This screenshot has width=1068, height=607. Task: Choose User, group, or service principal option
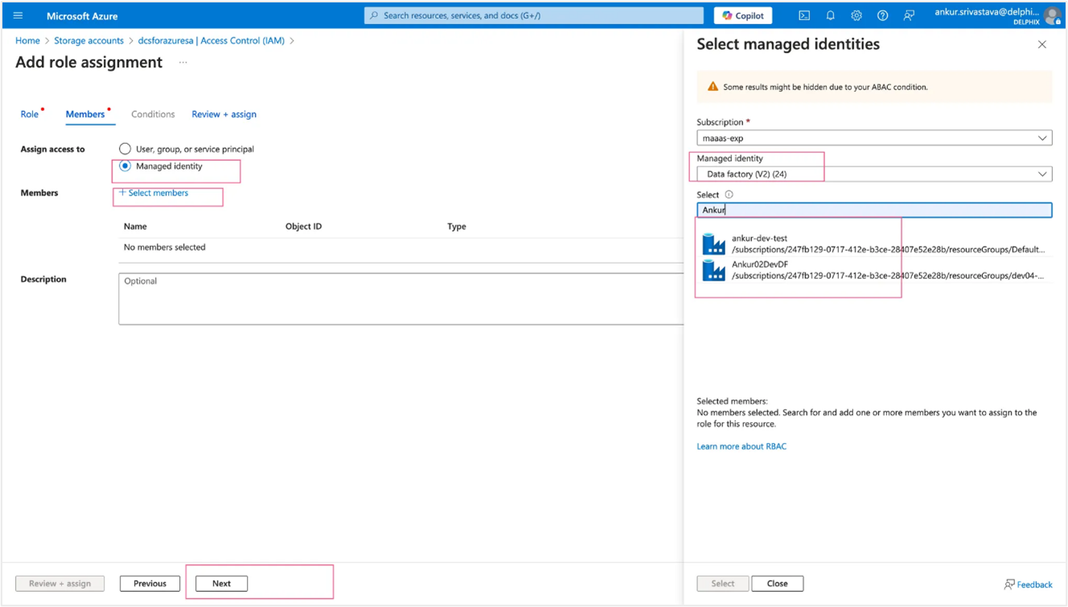point(125,148)
